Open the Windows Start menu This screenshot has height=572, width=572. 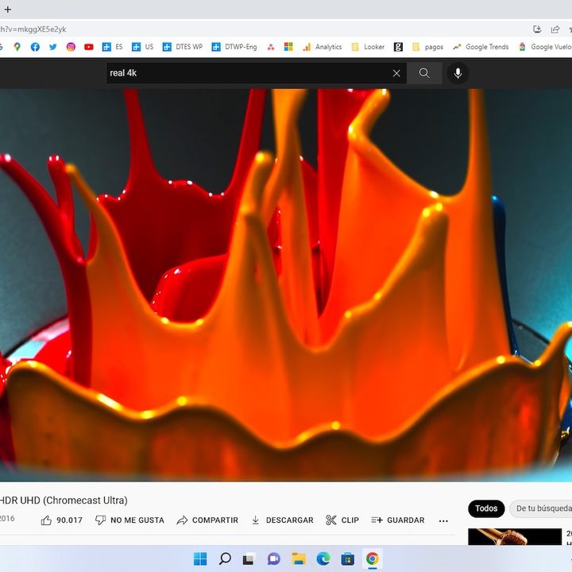point(200,558)
